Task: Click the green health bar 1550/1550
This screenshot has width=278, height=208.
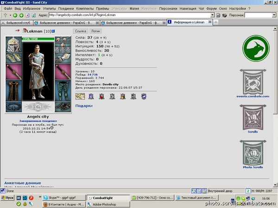Action: pos(38,39)
